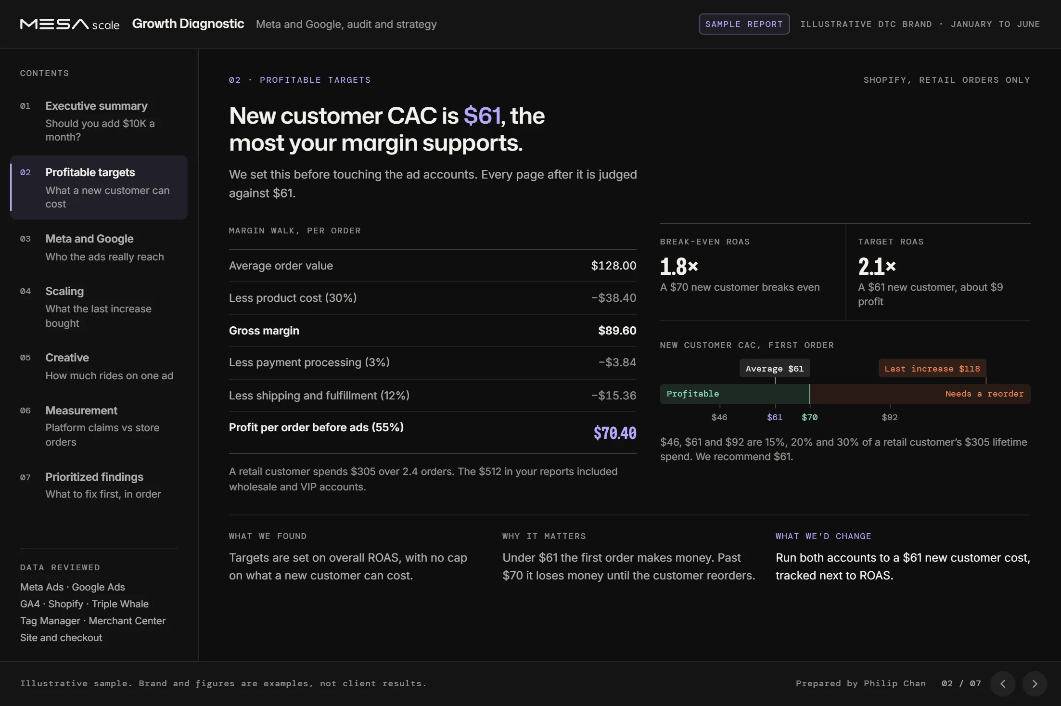Click 'Site and checkout' data line
Screen dimensions: 1061x706
[61, 638]
